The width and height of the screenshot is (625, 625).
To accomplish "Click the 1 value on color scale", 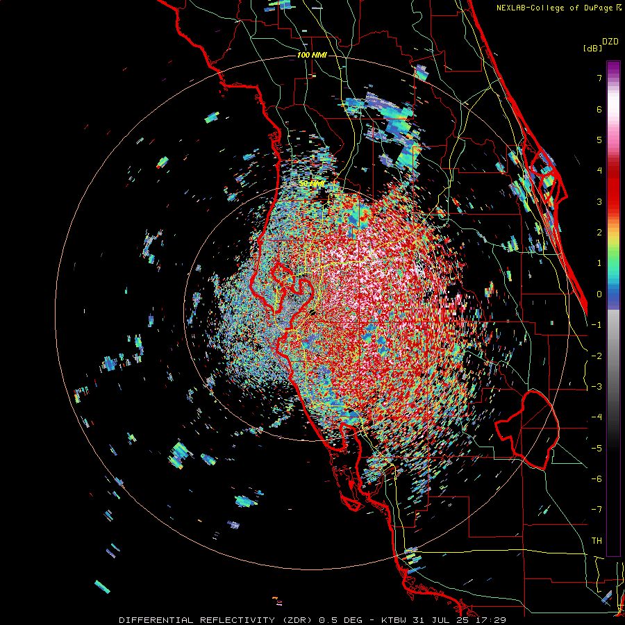I will point(599,263).
